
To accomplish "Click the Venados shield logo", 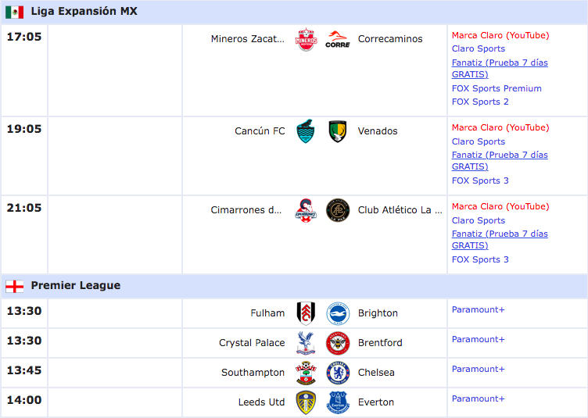I will tap(338, 131).
